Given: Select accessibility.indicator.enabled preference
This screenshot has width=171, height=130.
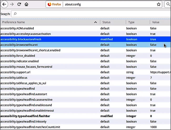Looking at the screenshot, I should click(x=85, y=61).
